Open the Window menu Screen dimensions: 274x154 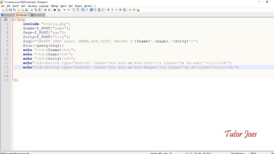click(88, 6)
